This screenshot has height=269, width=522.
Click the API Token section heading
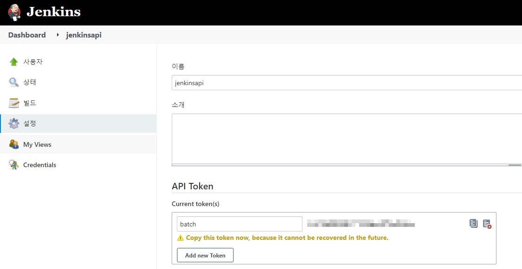pos(193,186)
